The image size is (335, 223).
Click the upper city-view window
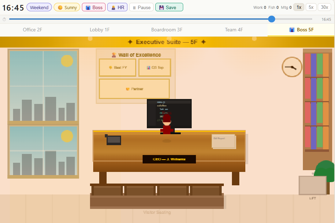tap(43, 86)
